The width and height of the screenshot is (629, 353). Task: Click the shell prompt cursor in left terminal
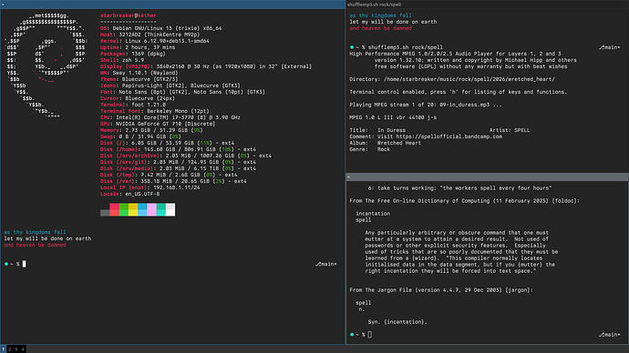[24, 264]
